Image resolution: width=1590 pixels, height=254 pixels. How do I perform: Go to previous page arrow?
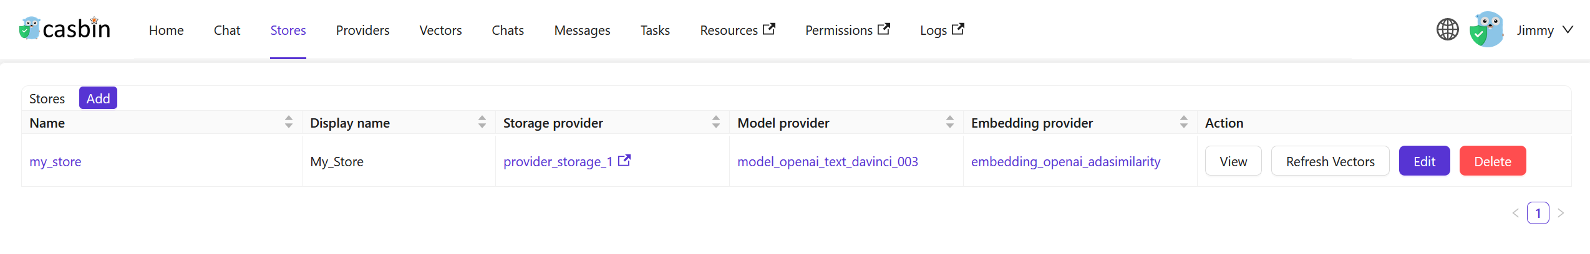tap(1515, 213)
